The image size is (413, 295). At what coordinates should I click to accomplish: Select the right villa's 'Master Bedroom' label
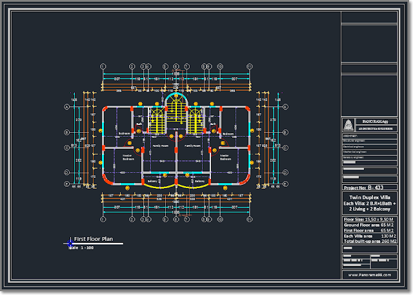tap(225, 157)
